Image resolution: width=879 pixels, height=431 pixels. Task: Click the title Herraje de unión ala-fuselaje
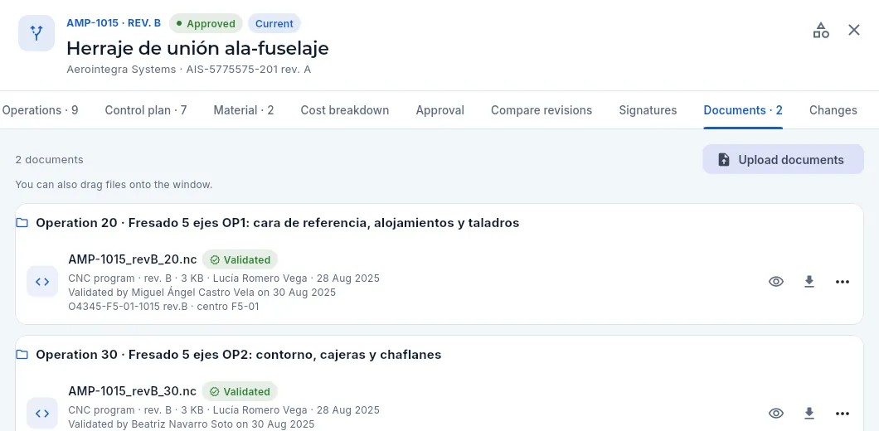pyautogui.click(x=197, y=48)
